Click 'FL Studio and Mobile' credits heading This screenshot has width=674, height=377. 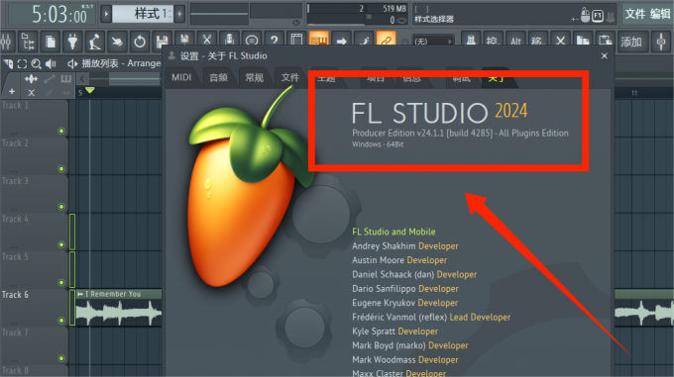pos(393,232)
